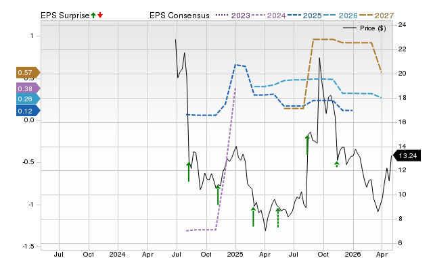Select the 2024 legend entry
433x258 pixels.
(x=269, y=16)
